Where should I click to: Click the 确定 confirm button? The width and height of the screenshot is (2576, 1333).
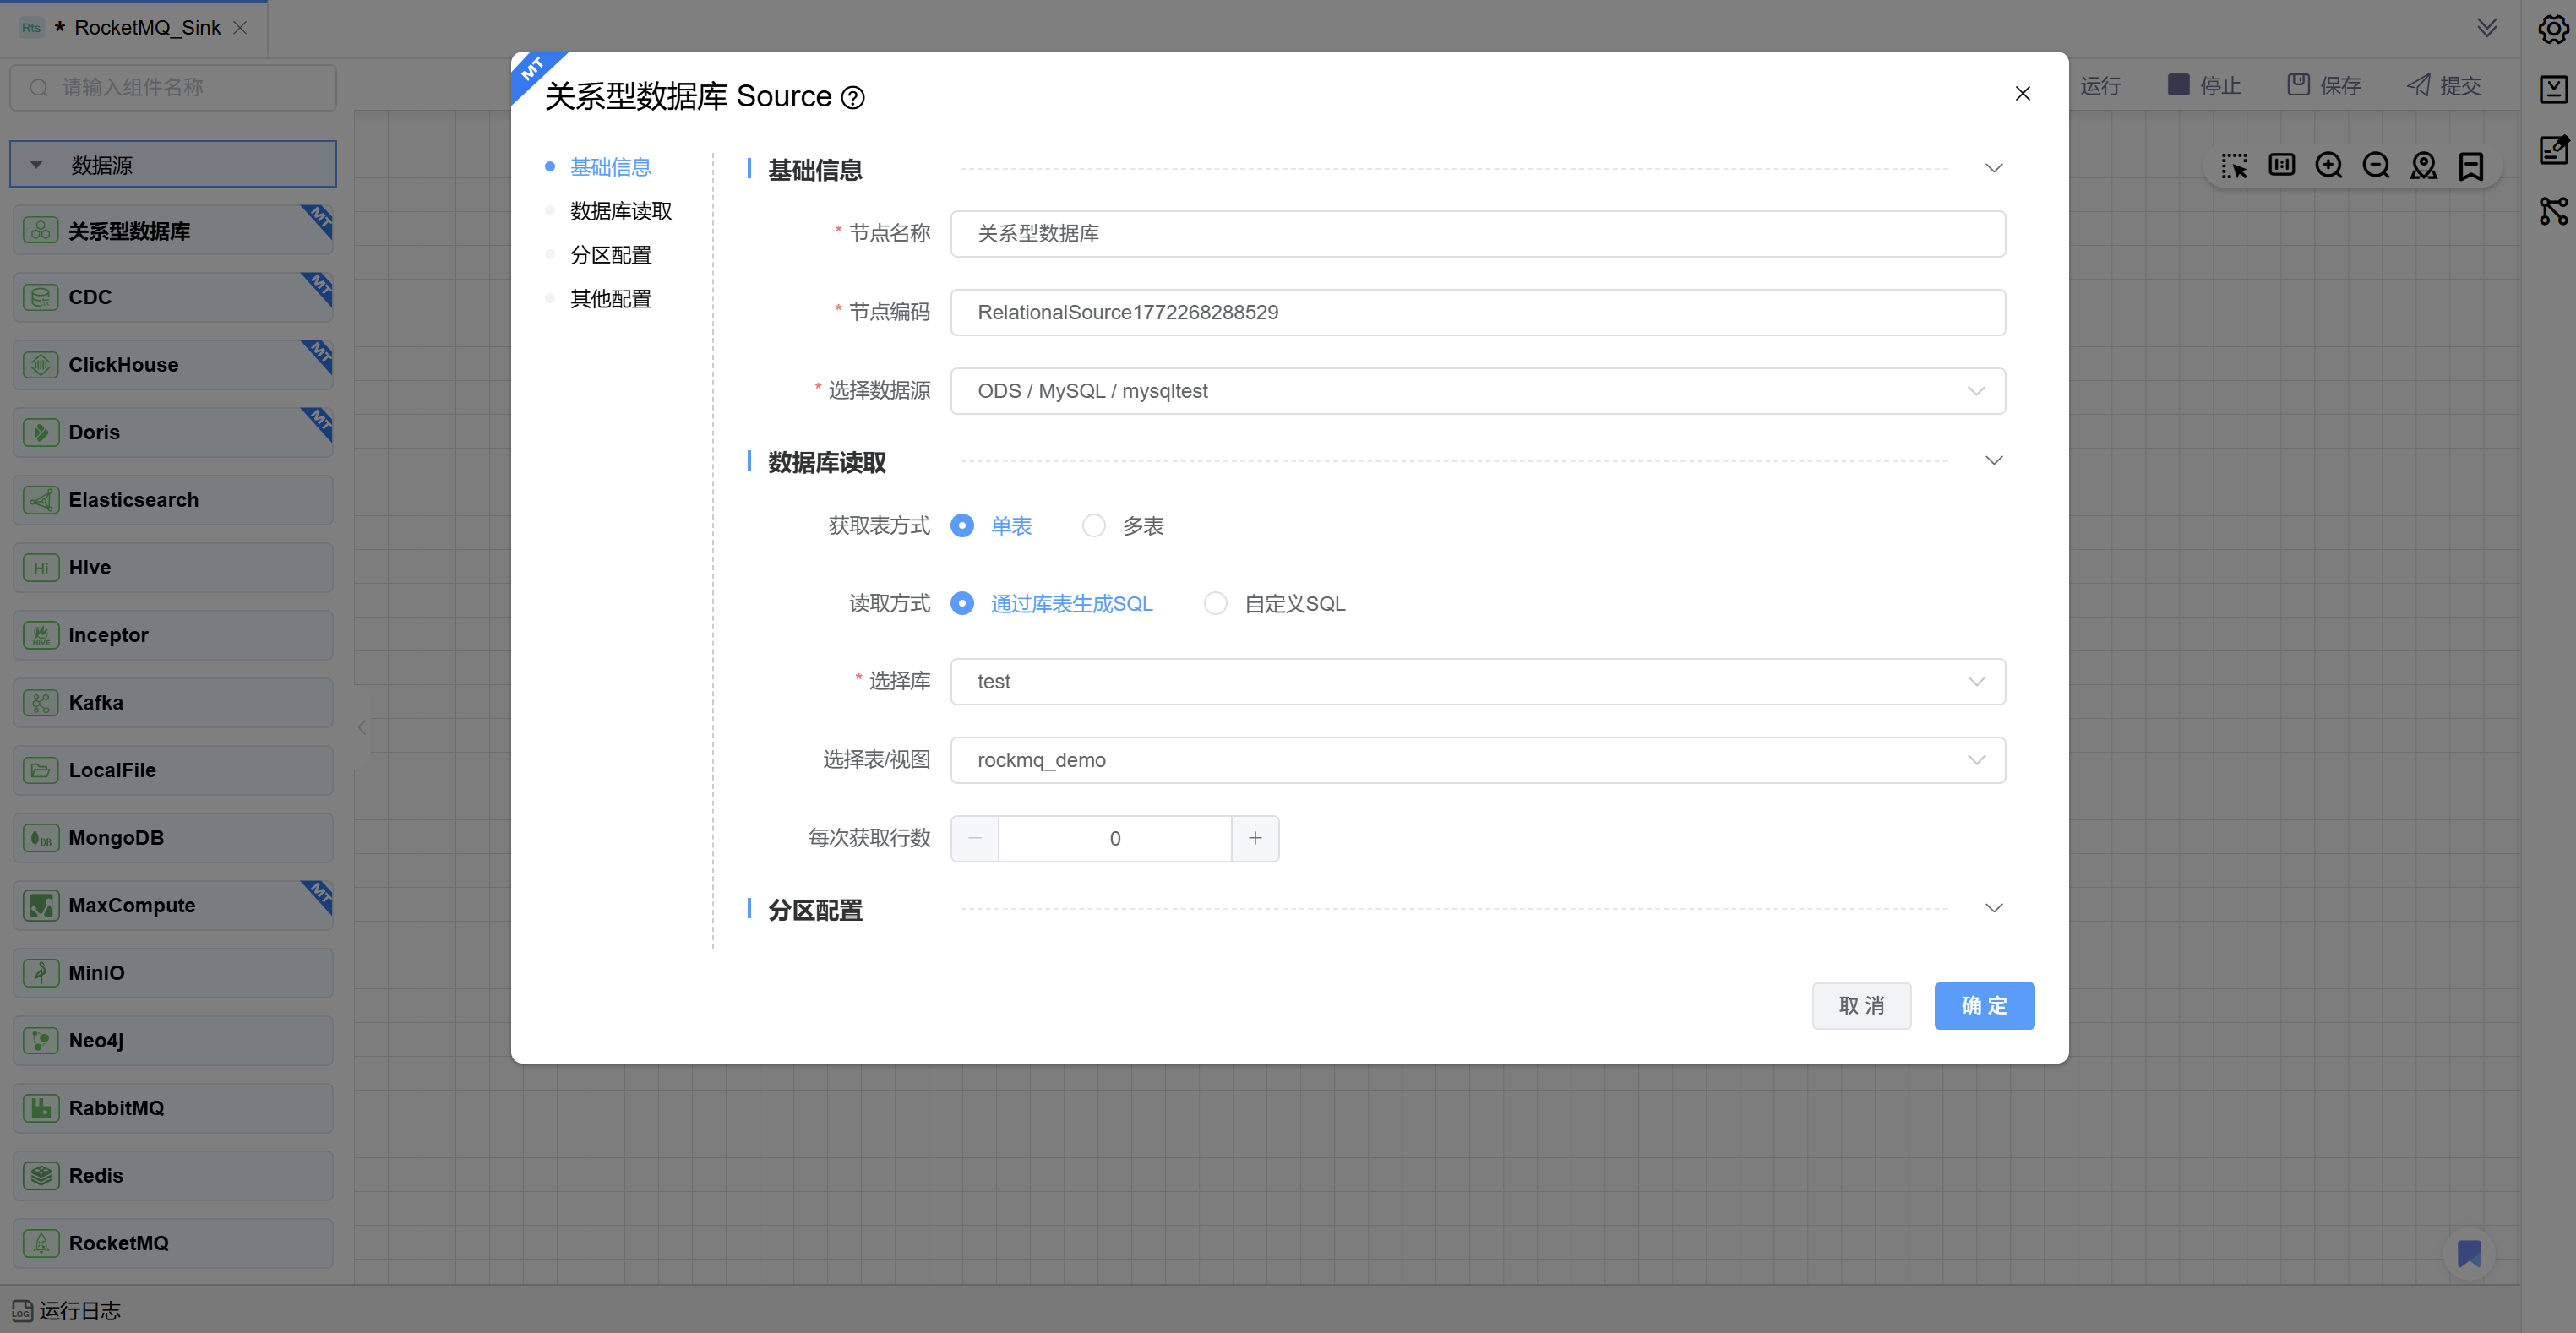(1983, 1005)
